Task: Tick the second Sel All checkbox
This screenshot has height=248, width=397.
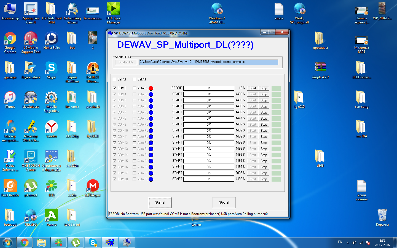Action: [x=134, y=79]
